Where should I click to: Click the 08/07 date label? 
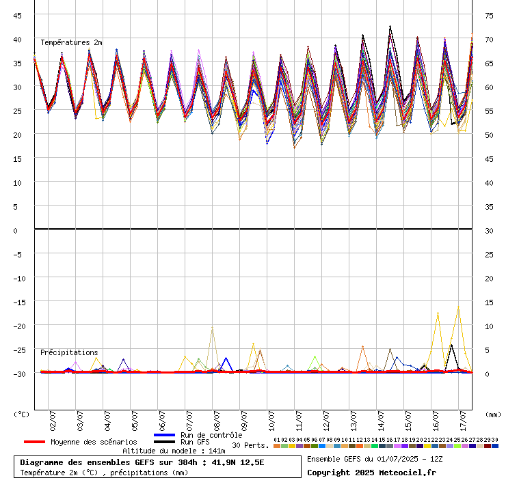tap(217, 421)
